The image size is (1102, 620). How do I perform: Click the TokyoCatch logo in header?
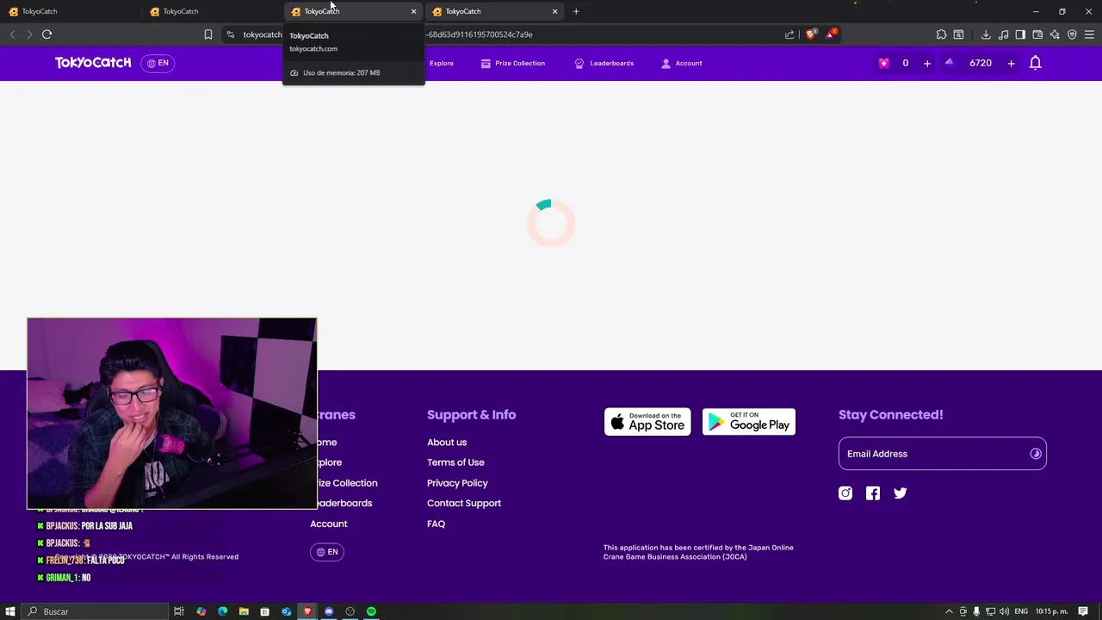coord(93,63)
